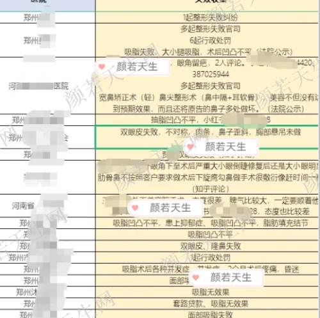Select the green-outlined 双眼皮失败 cell

click(207, 137)
